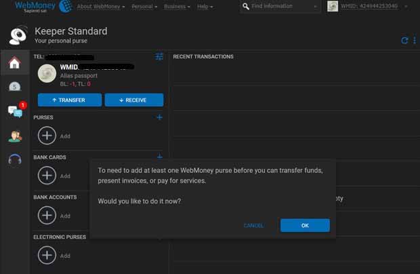Screen dimensions: 420x274
Task: Click the Add label under BANK CARDS
Action: coord(65,176)
